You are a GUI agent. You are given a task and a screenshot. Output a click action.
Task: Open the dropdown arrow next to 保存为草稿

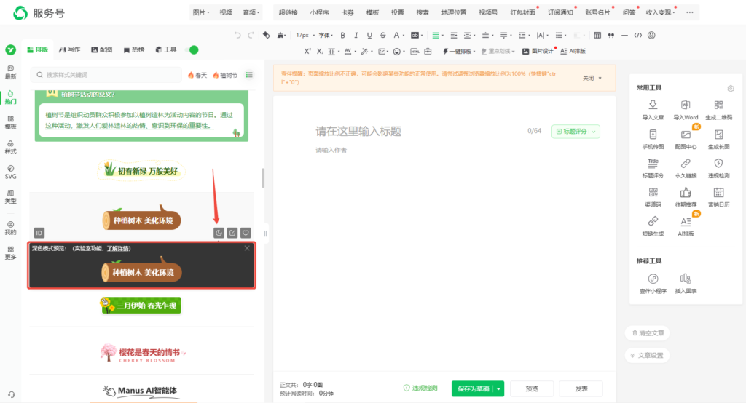coord(499,388)
